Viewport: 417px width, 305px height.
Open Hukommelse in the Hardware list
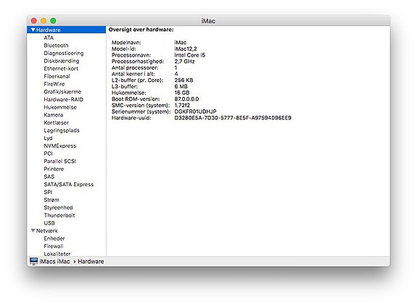(60, 107)
